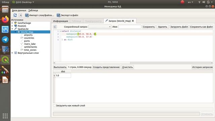The height and width of the screenshot is (121, 215).
Task: Click the SpatiaLite feather icon
Action: point(16,29)
